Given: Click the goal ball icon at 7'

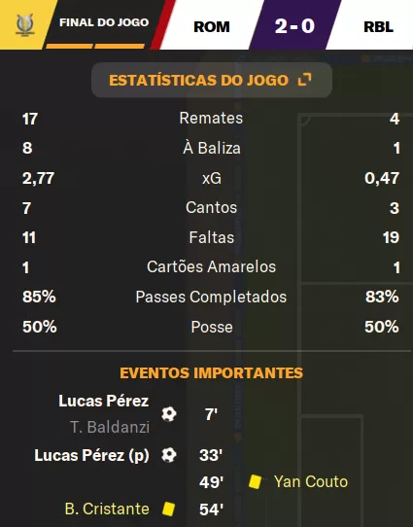Looking at the screenshot, I should (169, 414).
